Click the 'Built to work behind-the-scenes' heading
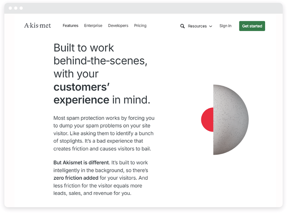This screenshot has width=287, height=213. (100, 54)
